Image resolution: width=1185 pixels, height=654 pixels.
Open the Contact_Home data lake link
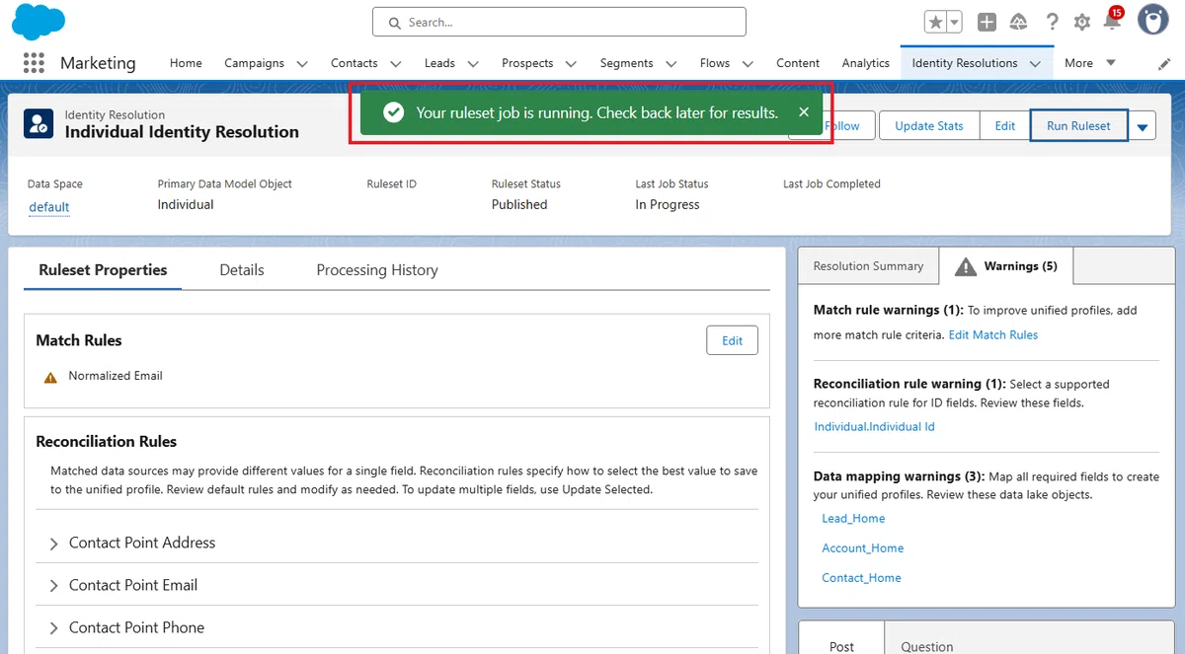[861, 578]
